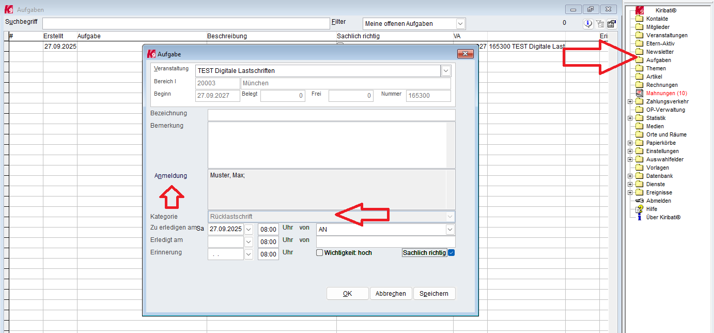
Task: Select Veranstaltungen in the navigation tree
Action: coord(666,35)
